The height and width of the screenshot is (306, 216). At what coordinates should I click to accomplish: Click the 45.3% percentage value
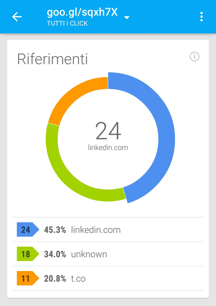click(x=55, y=230)
